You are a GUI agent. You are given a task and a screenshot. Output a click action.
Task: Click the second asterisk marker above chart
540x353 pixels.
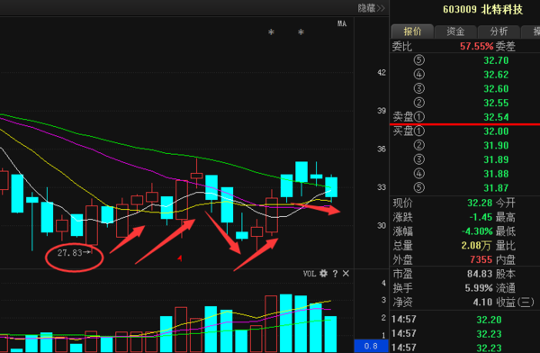pos(301,32)
